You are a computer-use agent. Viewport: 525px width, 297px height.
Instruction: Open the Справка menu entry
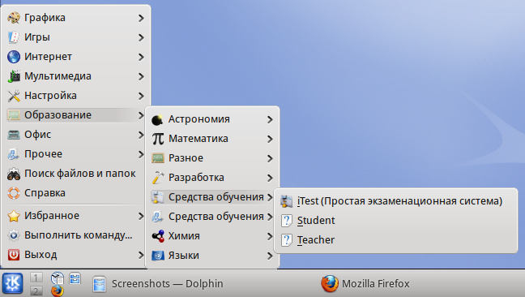coord(75,193)
